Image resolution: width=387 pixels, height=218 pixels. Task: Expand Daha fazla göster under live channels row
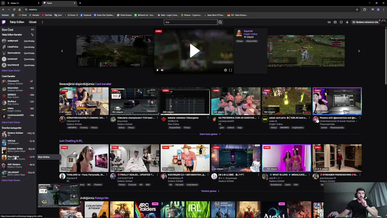[210, 134]
